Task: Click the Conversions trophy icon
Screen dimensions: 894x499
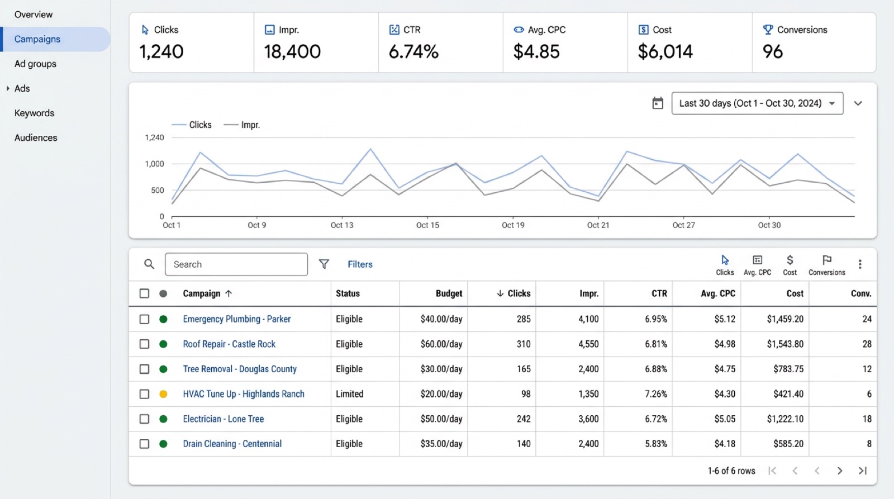Action: pyautogui.click(x=768, y=30)
